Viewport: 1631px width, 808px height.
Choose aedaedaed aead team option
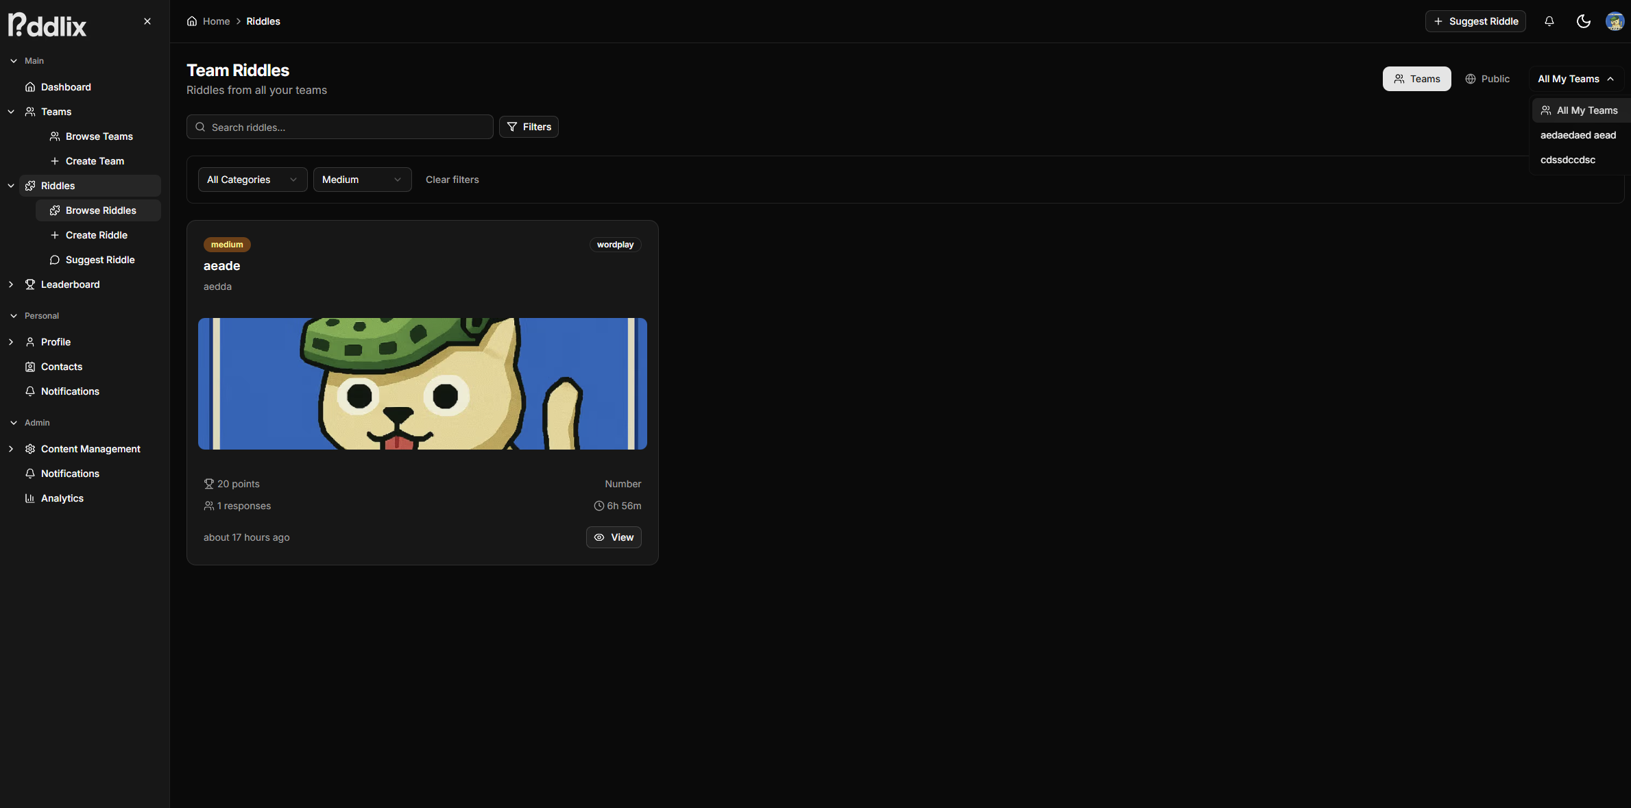pos(1578,135)
